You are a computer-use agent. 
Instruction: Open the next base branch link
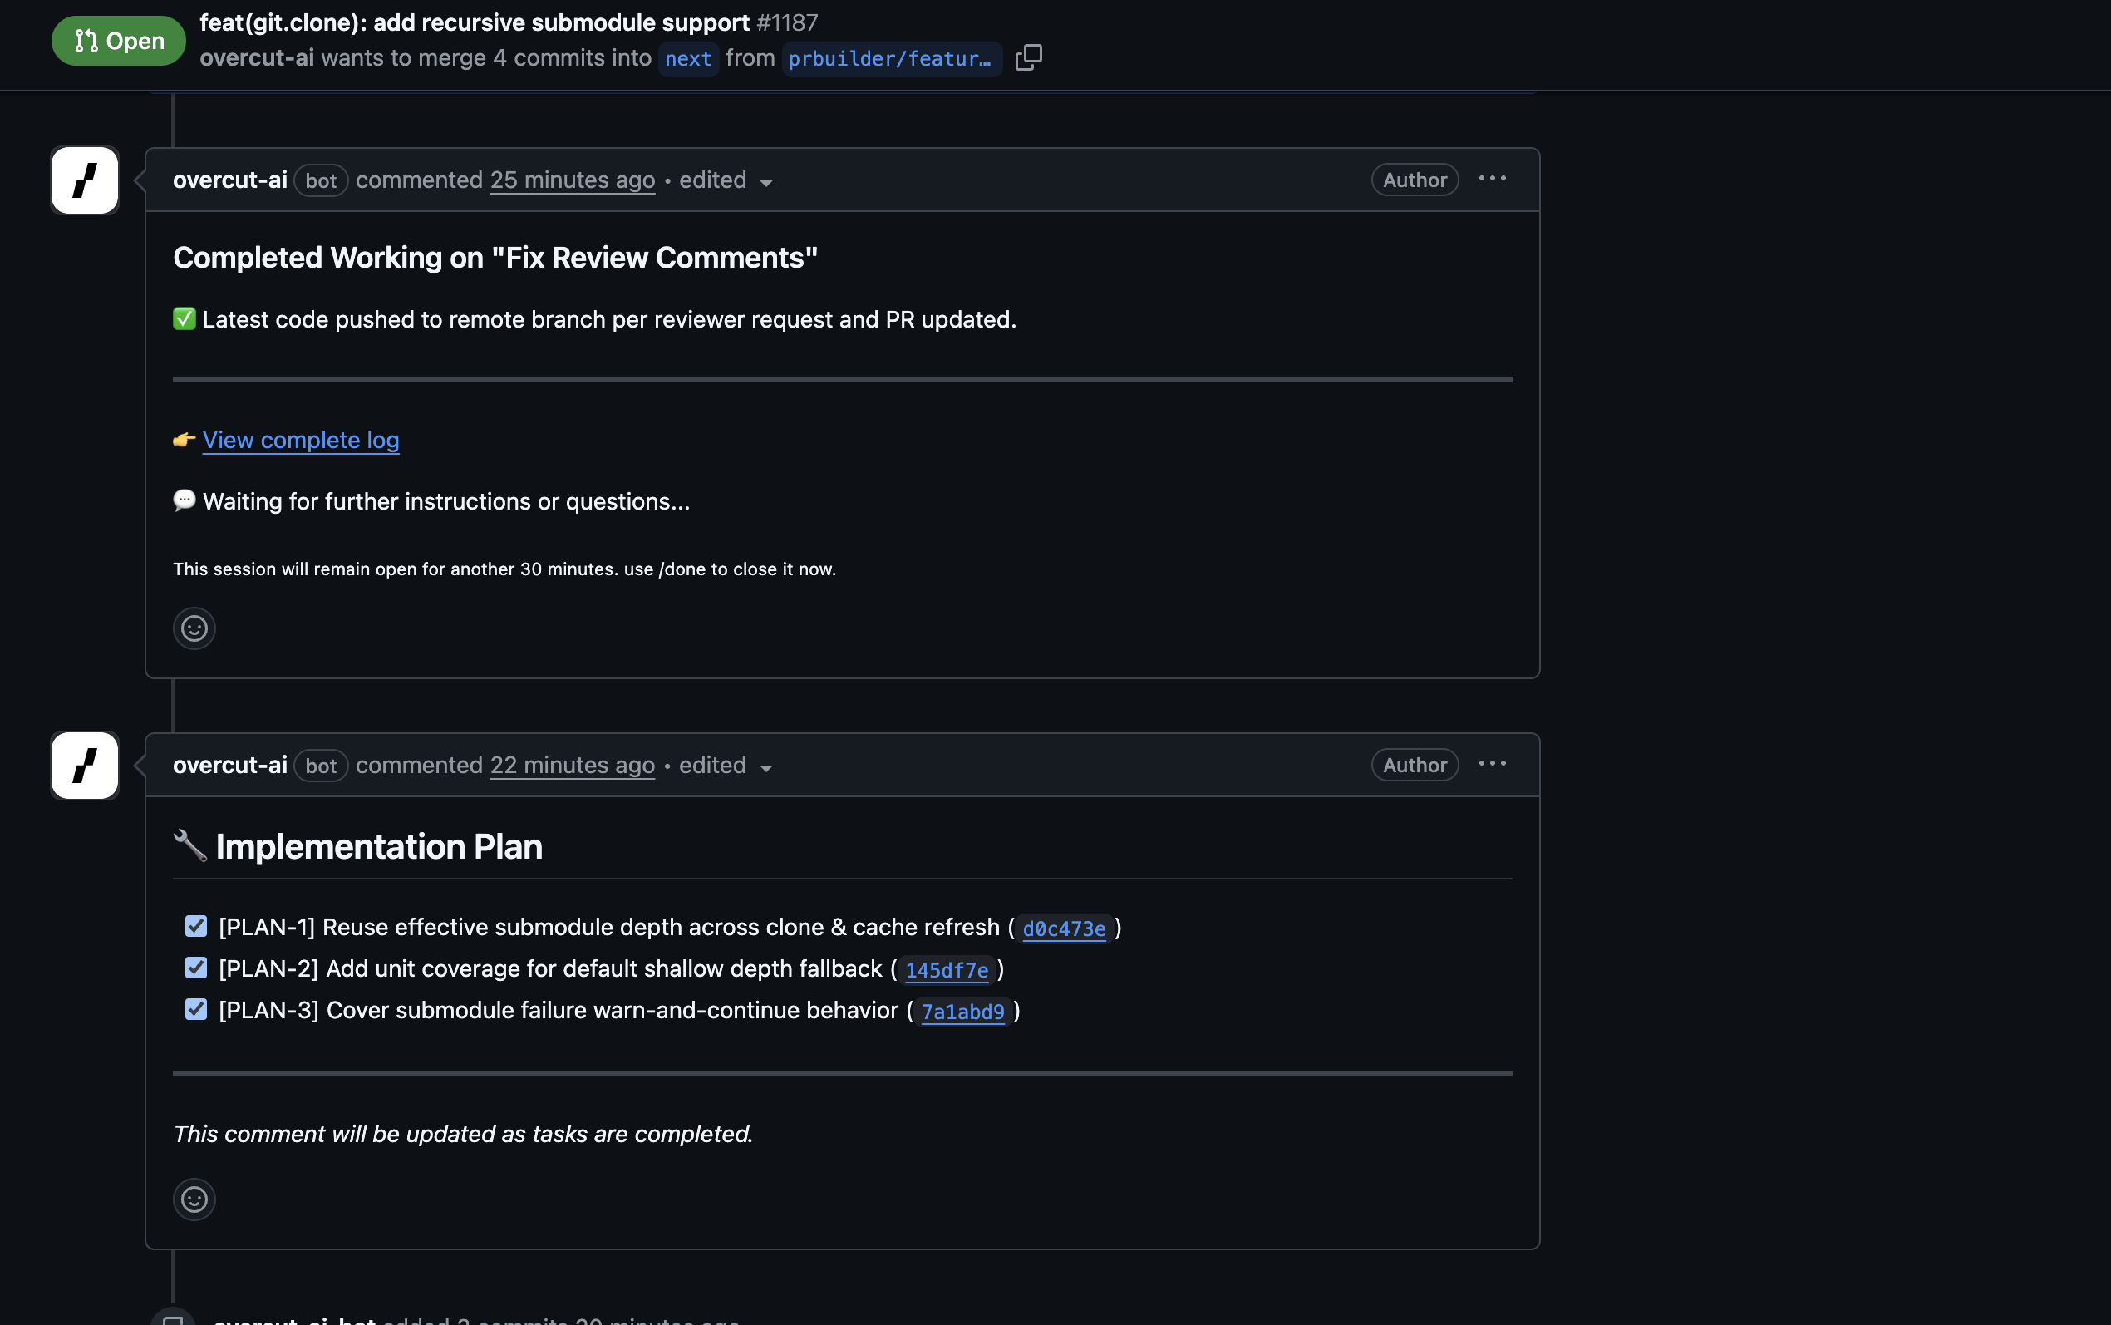(687, 59)
